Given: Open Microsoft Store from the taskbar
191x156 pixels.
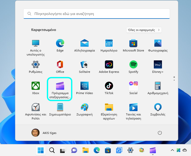Looking at the screenshot, I should click(108, 150).
